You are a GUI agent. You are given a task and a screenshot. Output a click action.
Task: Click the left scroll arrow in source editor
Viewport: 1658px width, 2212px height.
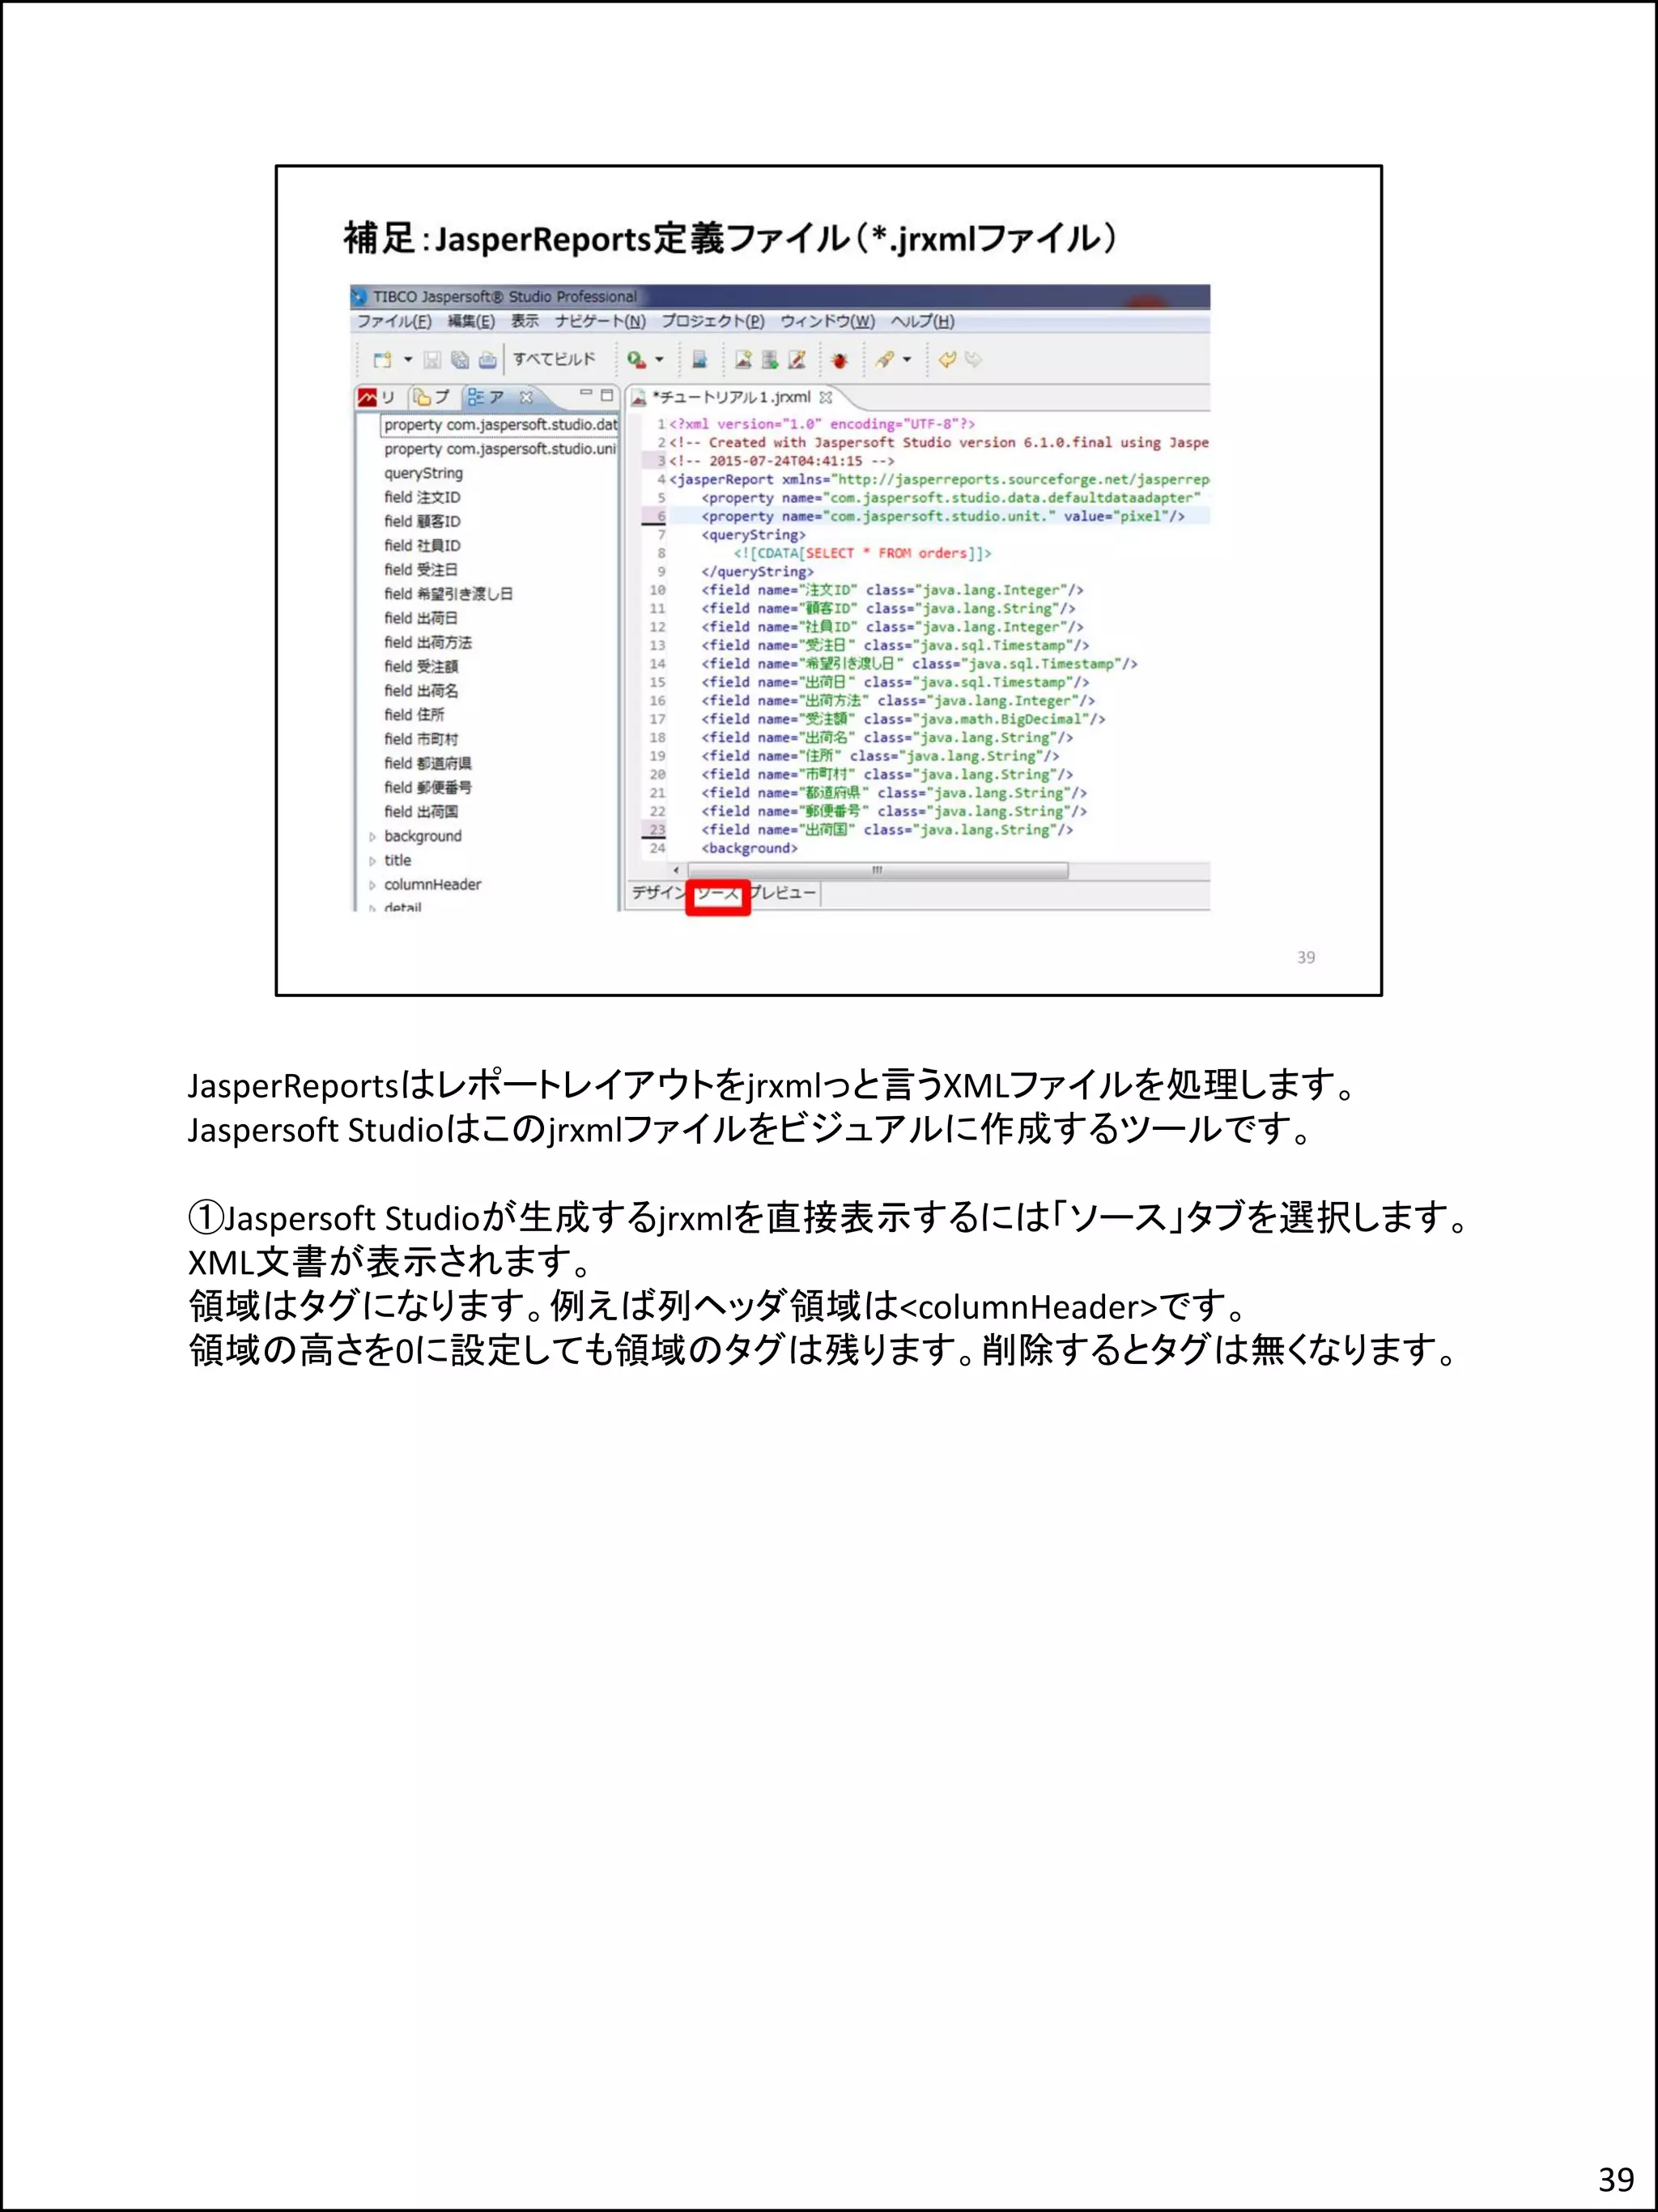point(677,870)
